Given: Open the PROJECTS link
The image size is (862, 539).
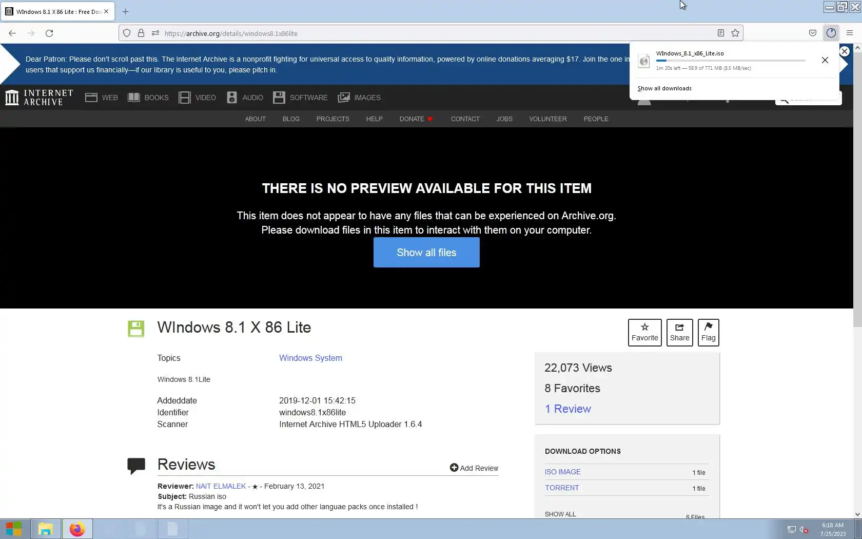Looking at the screenshot, I should (332, 119).
